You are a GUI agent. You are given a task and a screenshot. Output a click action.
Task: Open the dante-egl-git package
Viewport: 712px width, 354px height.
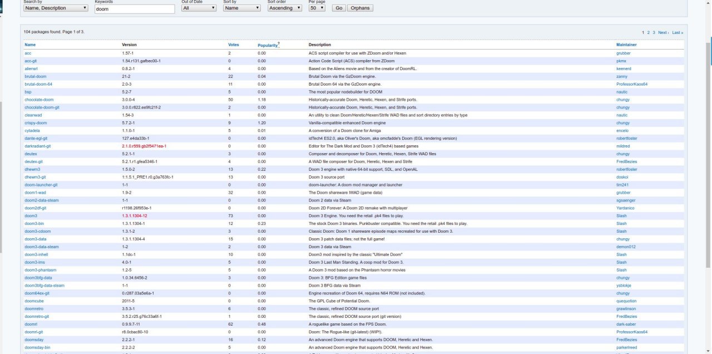[36, 138]
